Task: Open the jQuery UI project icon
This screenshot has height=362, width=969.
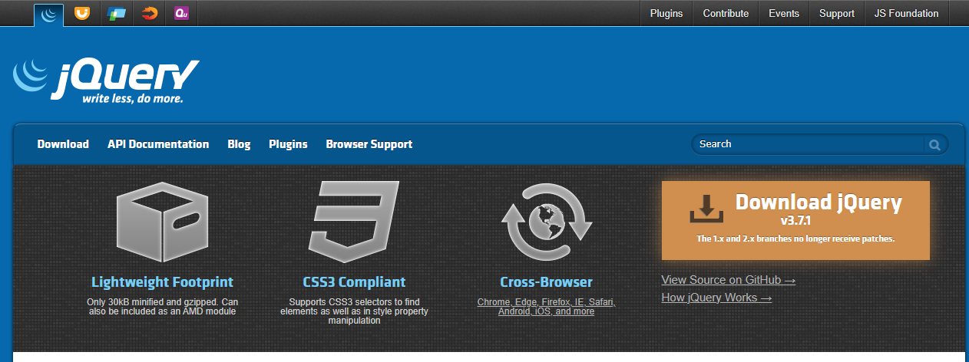Action: click(81, 13)
